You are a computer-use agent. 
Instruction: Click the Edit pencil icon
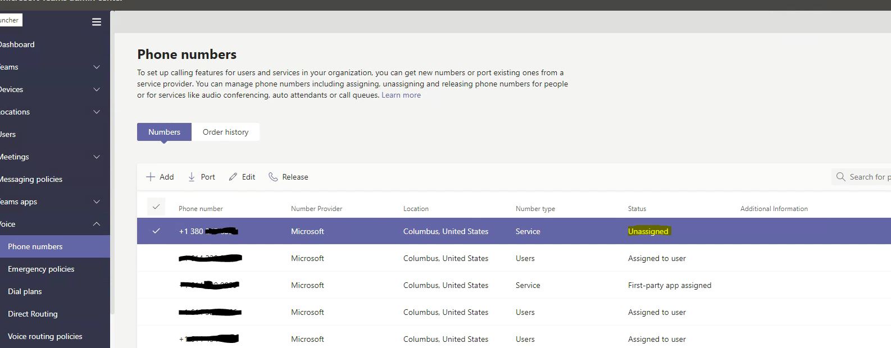[x=233, y=177]
